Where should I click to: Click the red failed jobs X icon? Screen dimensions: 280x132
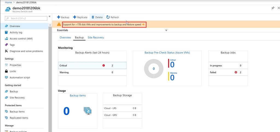[x=236, y=72]
